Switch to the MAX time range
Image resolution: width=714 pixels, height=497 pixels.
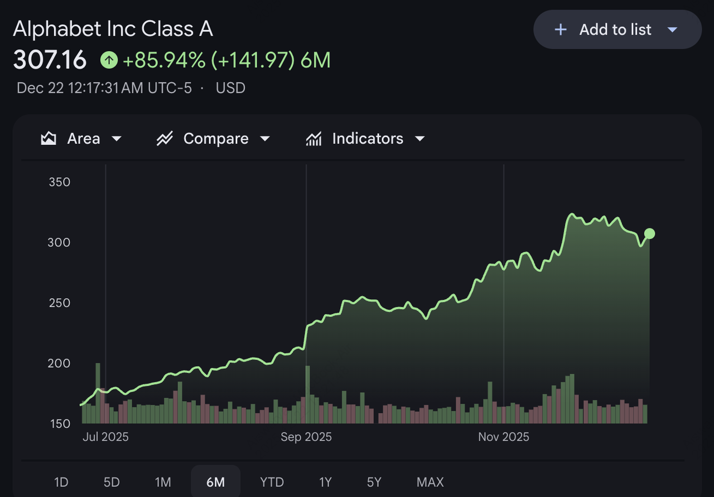coord(430,482)
